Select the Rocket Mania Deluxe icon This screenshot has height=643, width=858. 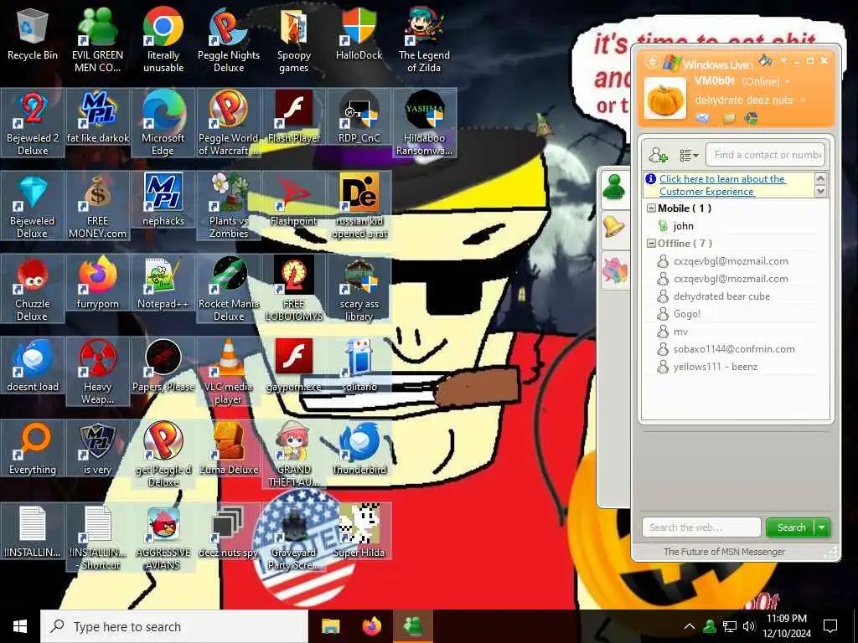[x=229, y=290]
